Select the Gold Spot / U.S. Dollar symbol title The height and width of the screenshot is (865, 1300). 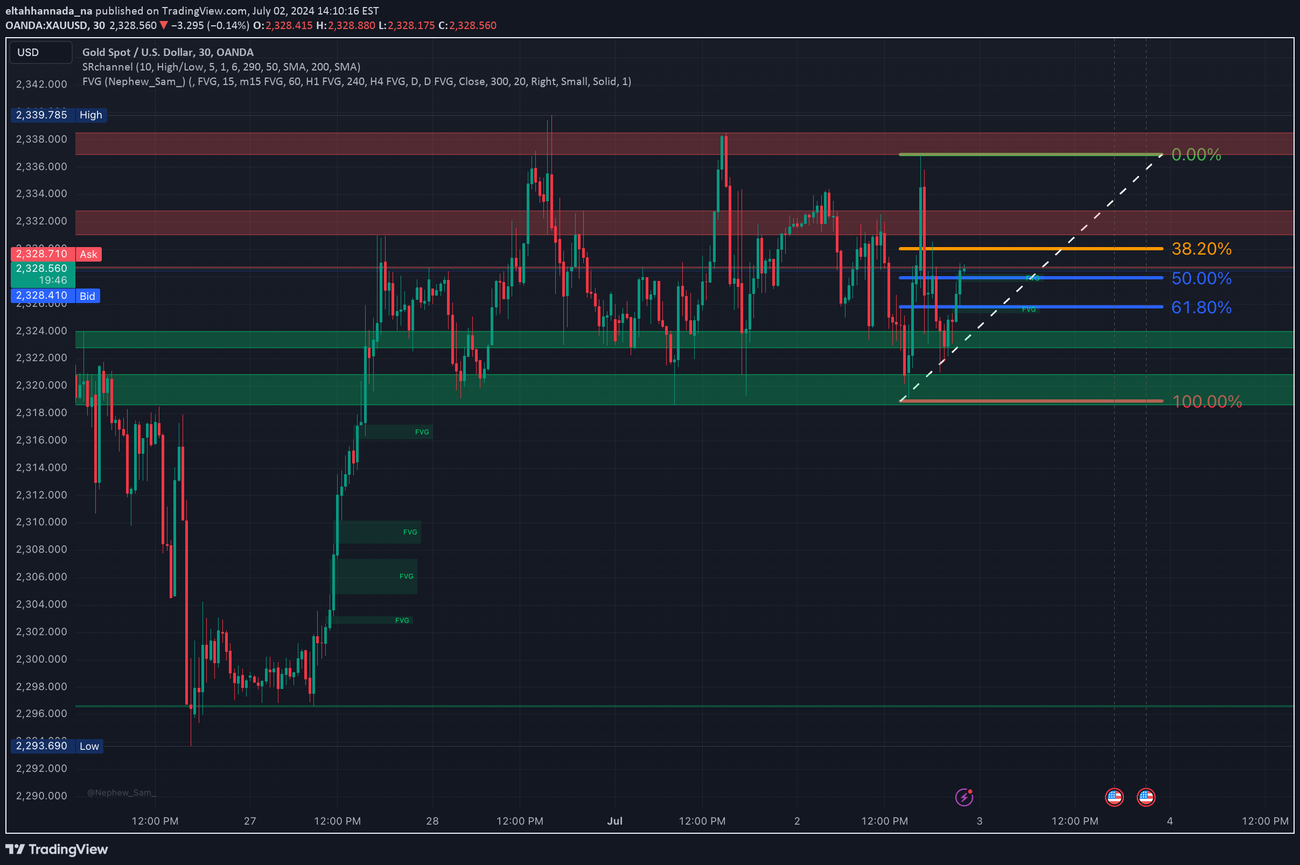167,52
